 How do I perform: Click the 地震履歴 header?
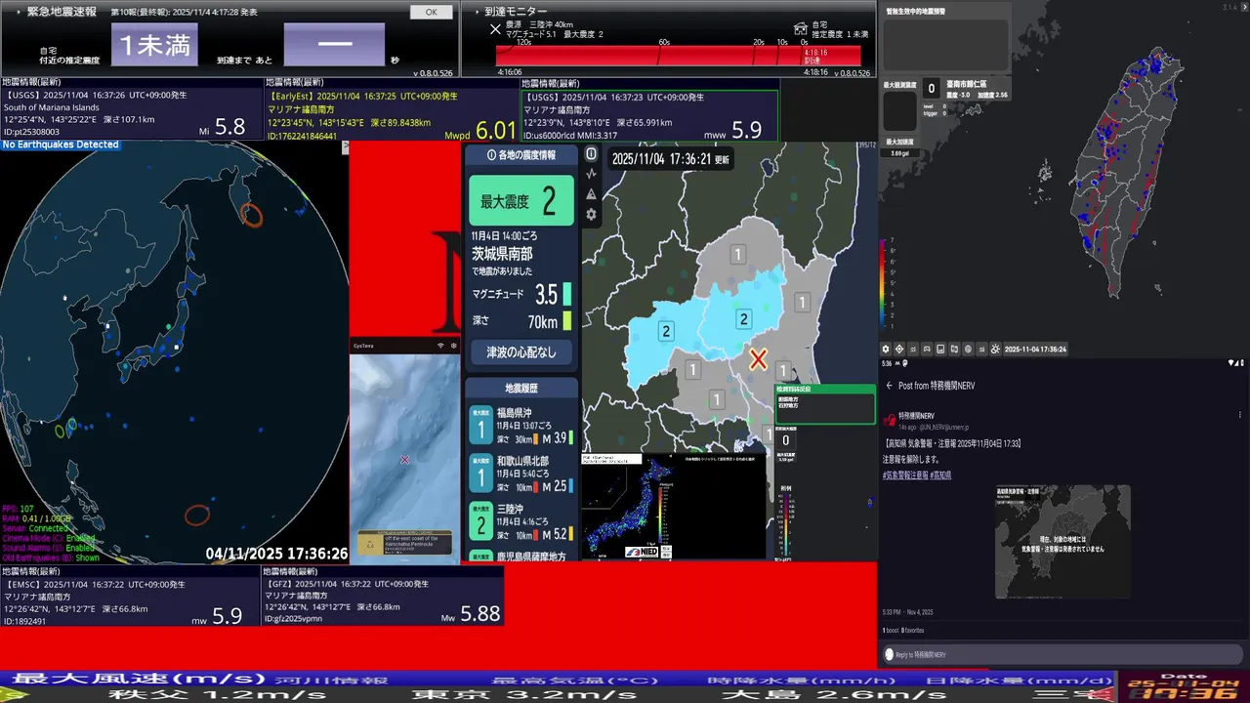click(x=521, y=389)
